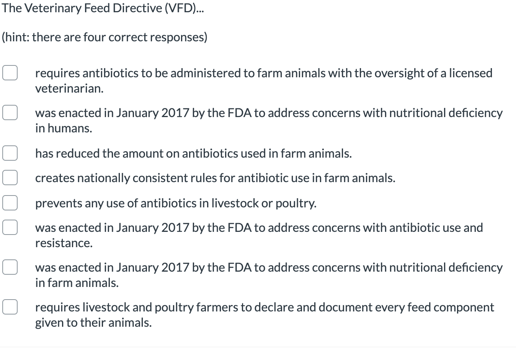Check 'prevents any use of antibiotics' option
Screen dimensions: 516x352
pos(10,203)
